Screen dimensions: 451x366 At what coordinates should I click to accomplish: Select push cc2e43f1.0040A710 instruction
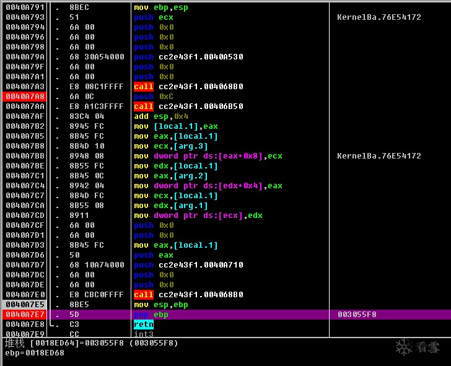188,265
